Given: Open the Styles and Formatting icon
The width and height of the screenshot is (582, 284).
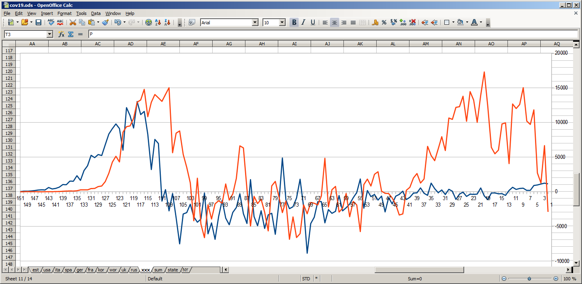Looking at the screenshot, I should 192,22.
